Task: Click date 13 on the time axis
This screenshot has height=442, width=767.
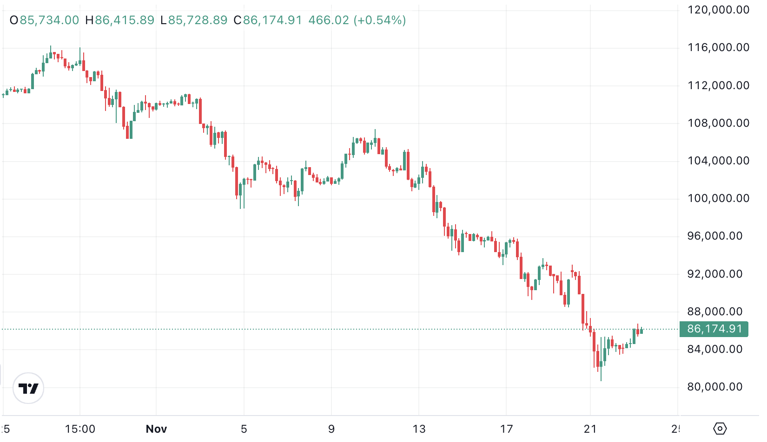Action: (x=419, y=429)
